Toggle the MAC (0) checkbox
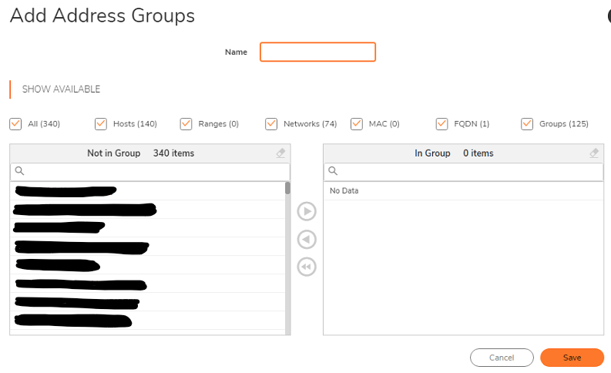Image resolution: width=611 pixels, height=373 pixels. point(357,123)
